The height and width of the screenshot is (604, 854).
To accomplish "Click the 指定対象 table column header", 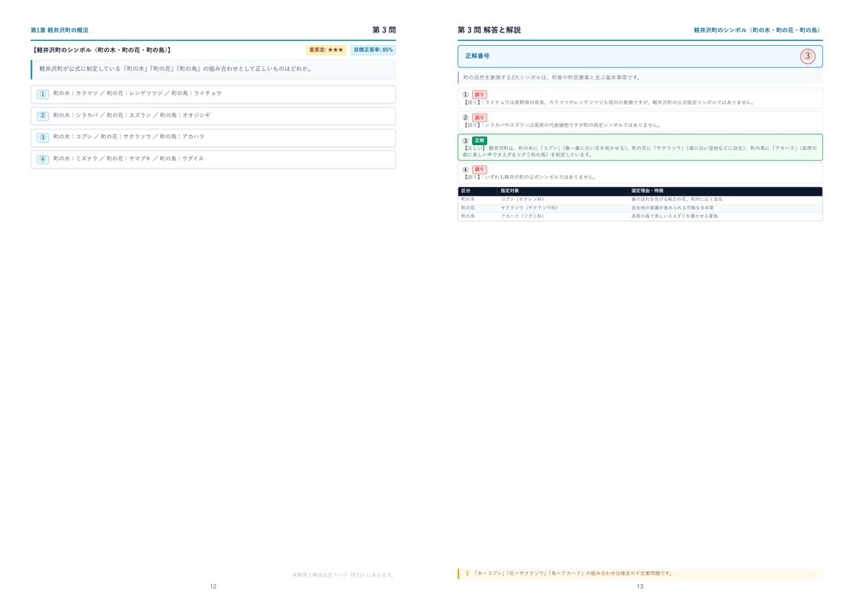I will [x=510, y=191].
